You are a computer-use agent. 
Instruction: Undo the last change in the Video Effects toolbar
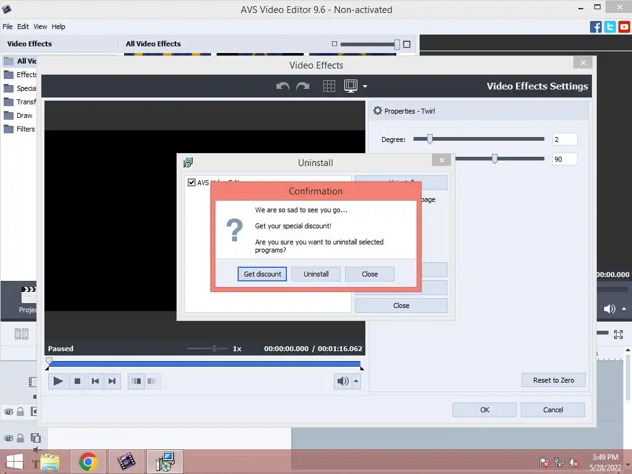point(283,86)
